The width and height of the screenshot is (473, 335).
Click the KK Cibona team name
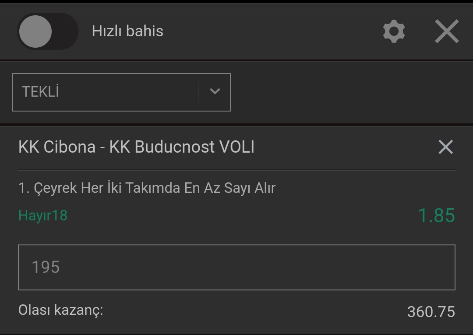tap(57, 147)
